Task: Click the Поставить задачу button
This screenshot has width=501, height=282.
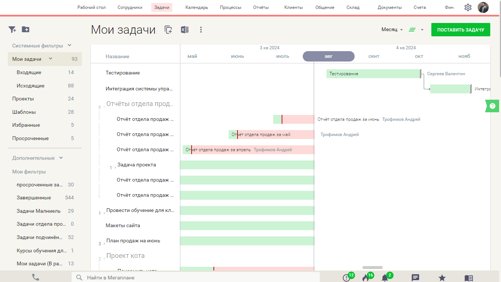Action: [x=460, y=30]
